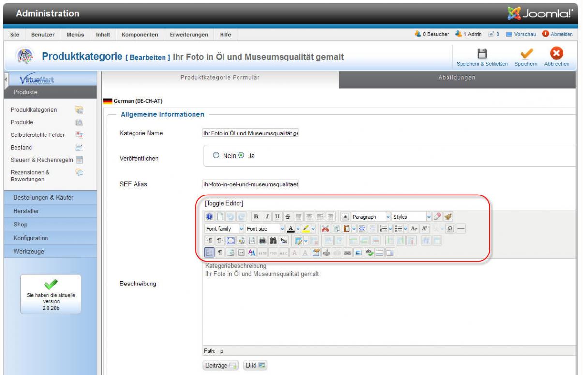Screen dimensions: 583x375
Task: Click the printer icon in editor
Action: pyautogui.click(x=263, y=240)
